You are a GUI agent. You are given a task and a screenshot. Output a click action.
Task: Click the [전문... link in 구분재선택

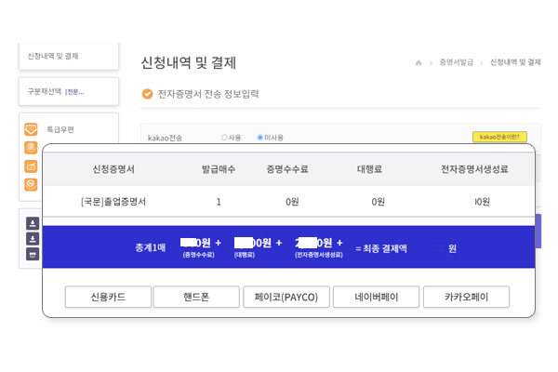coord(74,92)
